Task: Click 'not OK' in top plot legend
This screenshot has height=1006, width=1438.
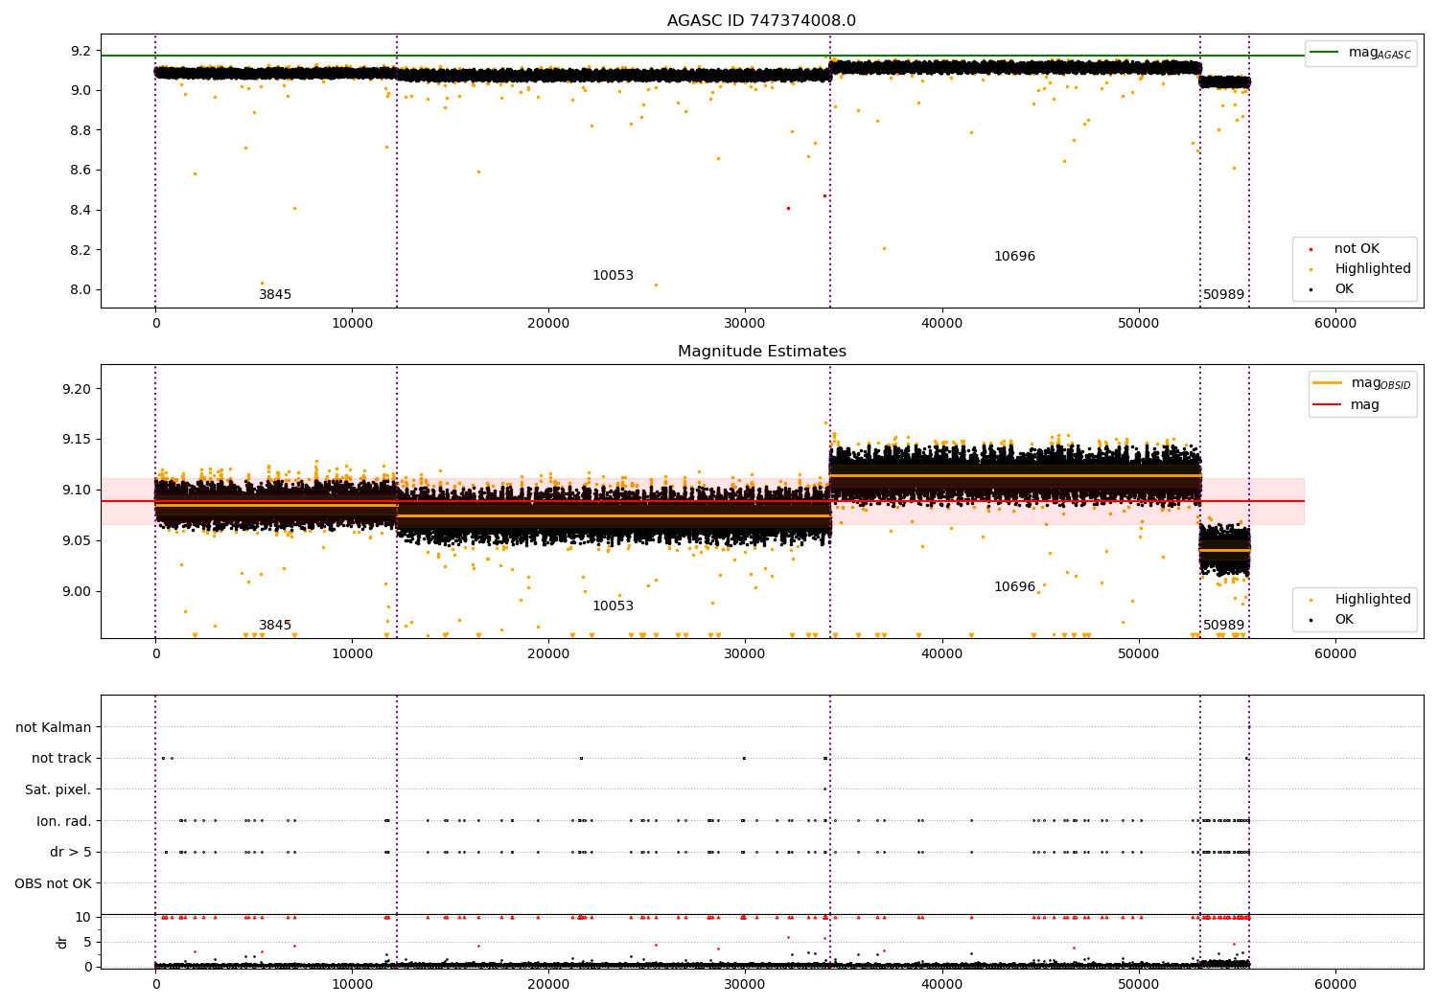Action: (1357, 249)
